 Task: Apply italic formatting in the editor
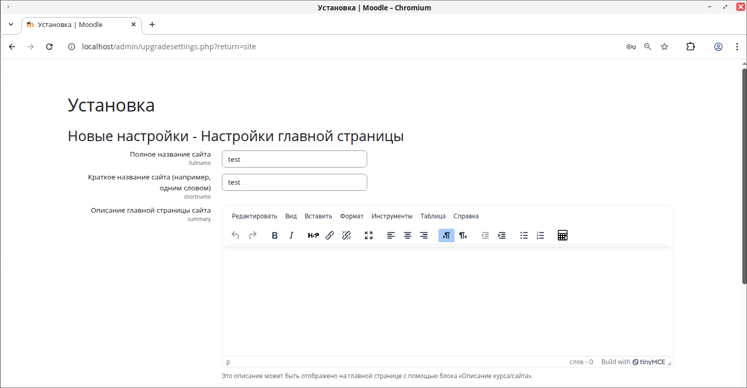[x=291, y=235]
